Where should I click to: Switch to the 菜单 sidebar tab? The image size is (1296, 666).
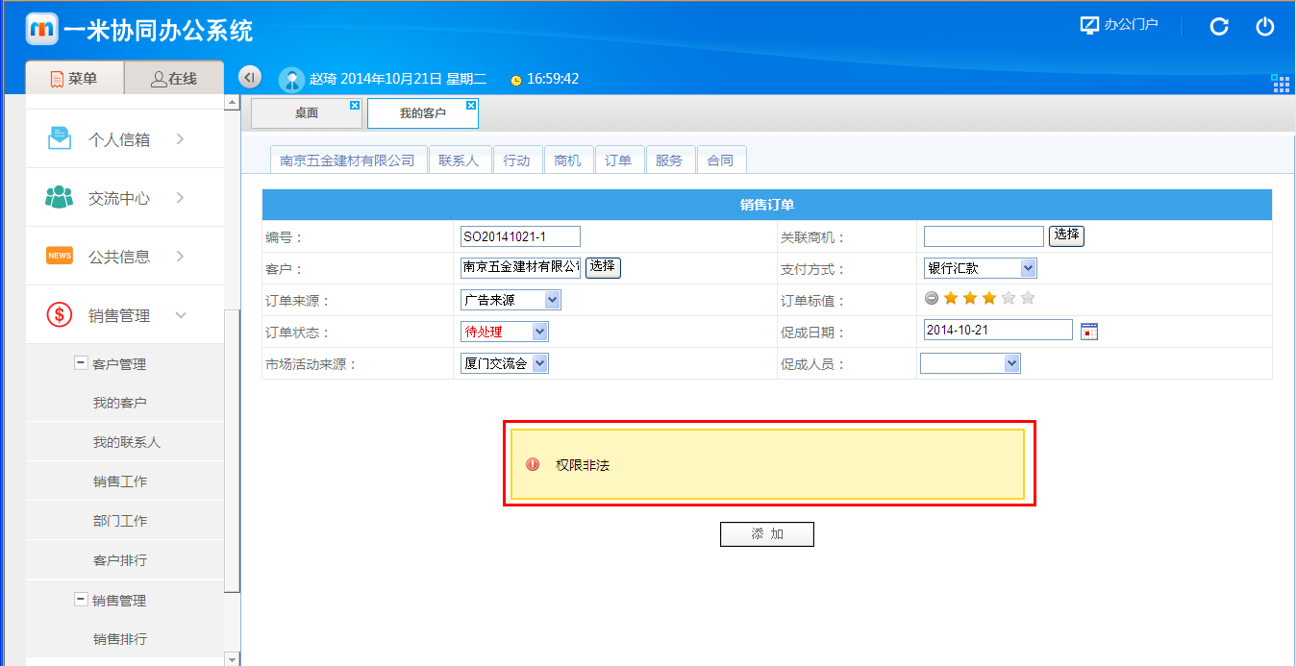74,78
